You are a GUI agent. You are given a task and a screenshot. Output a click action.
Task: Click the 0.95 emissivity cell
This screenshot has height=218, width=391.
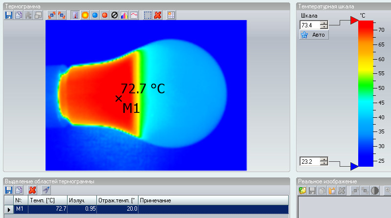point(82,209)
